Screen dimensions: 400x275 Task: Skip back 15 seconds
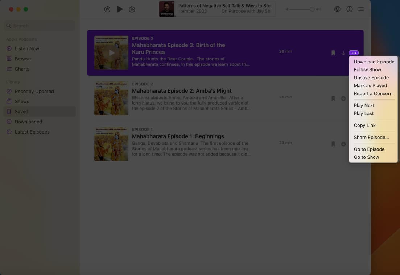point(107,9)
